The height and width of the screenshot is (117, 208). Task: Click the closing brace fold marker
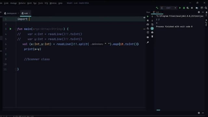click(16, 69)
